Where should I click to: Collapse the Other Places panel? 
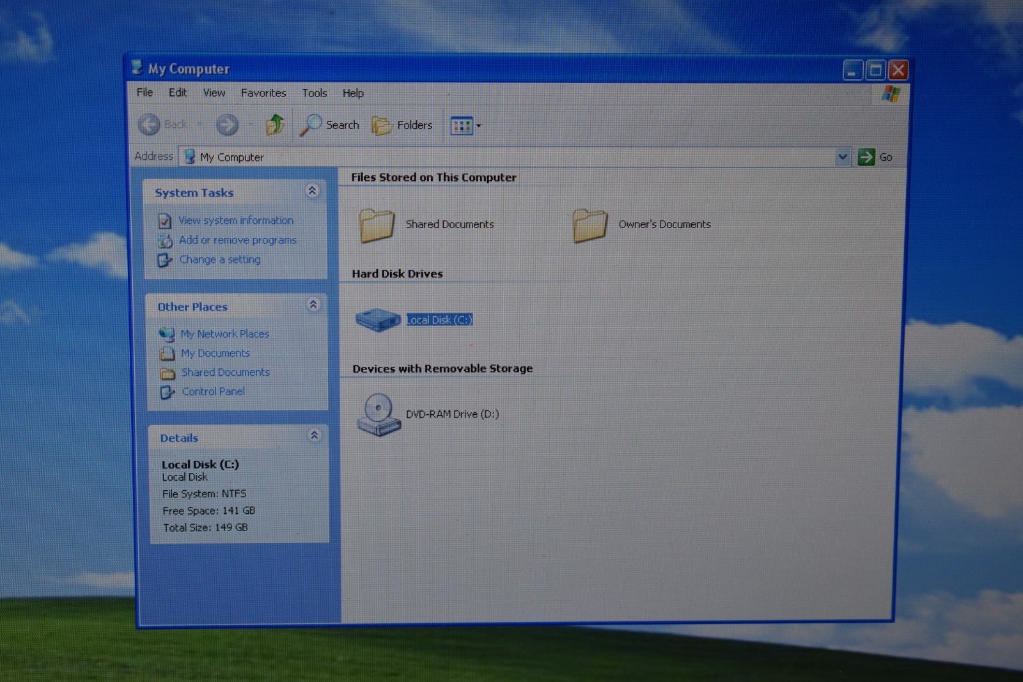coord(313,304)
